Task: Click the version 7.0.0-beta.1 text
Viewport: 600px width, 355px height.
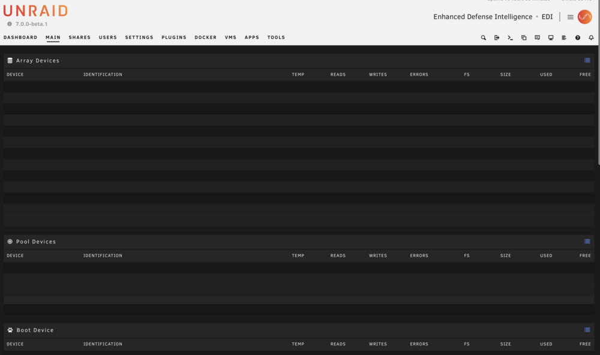Action: pos(31,24)
